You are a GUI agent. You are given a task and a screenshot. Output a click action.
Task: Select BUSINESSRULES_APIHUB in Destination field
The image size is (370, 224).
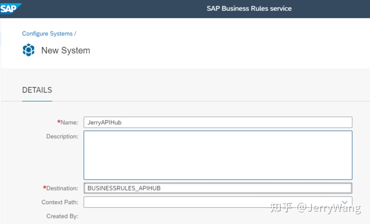click(124, 188)
